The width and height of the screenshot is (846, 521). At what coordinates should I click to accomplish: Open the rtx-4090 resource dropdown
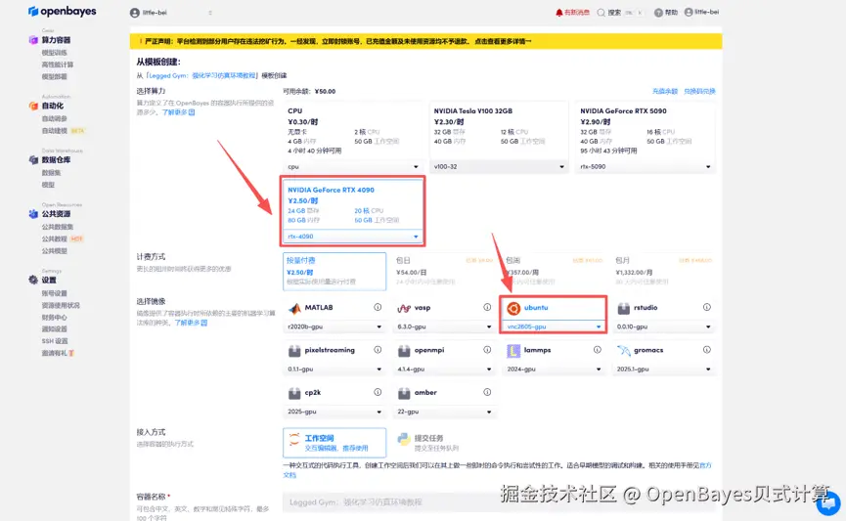tap(353, 237)
